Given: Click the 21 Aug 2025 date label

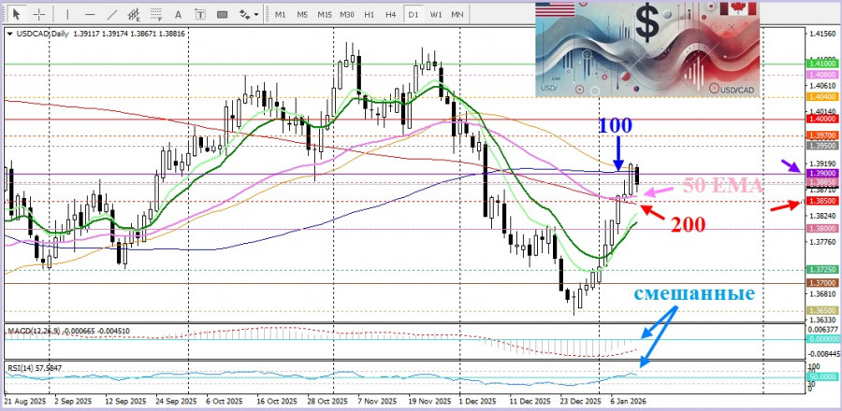Looking at the screenshot, I should (23, 402).
